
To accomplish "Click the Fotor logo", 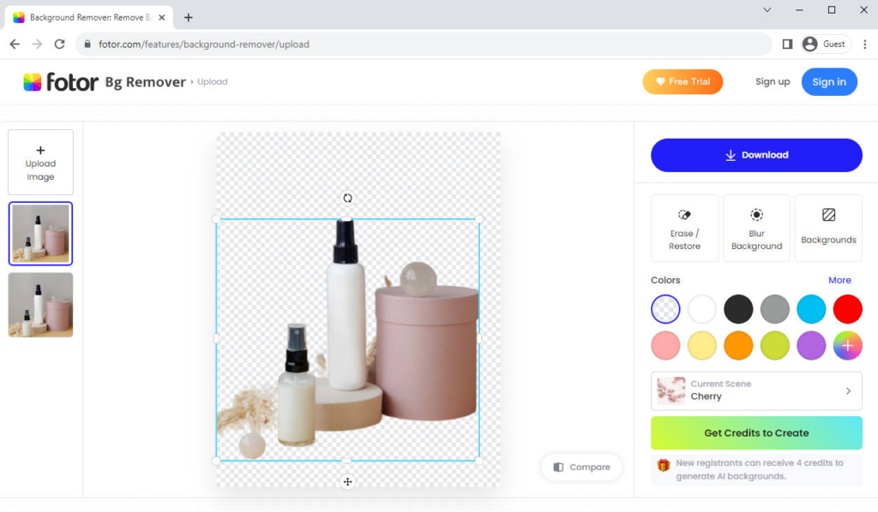I will tap(61, 82).
